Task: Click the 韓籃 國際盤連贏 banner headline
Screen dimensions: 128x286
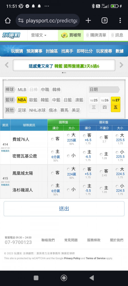Action: tap(64, 66)
